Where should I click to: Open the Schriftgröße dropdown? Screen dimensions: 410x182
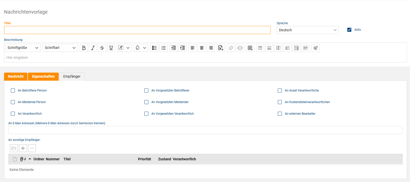(x=23, y=48)
